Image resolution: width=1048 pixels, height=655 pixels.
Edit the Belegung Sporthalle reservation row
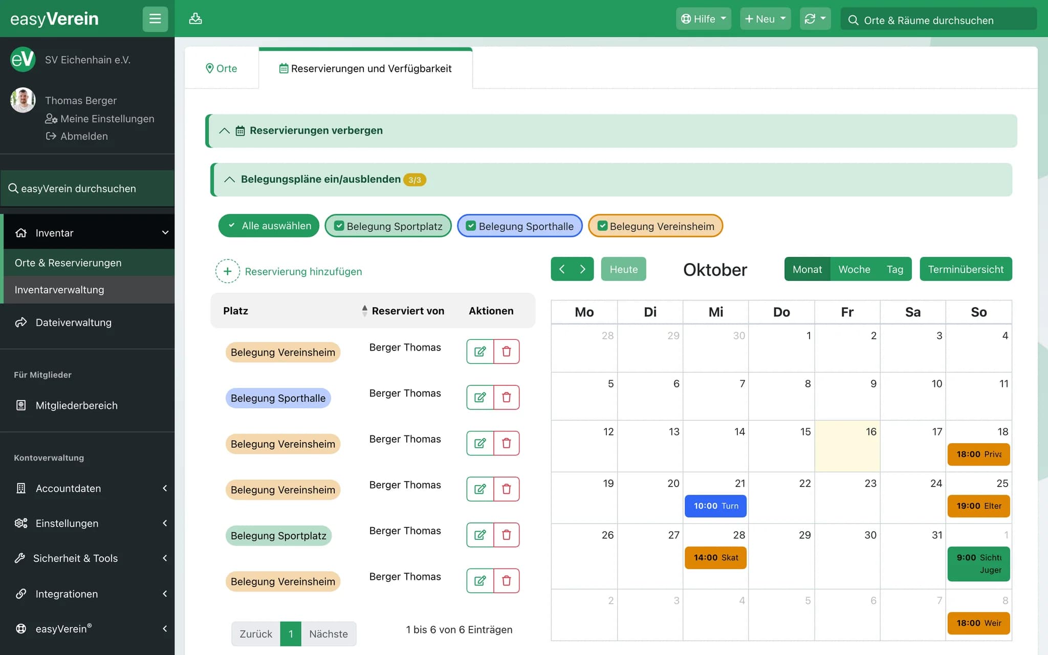480,398
